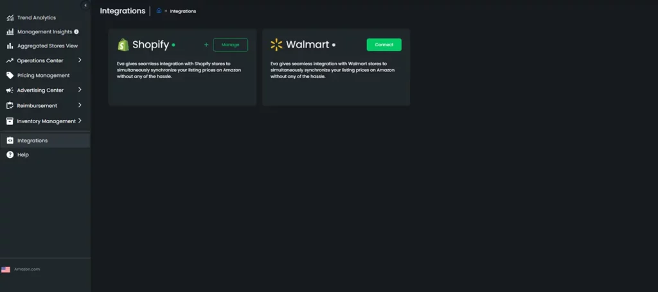The image size is (658, 292).
Task: Click the Walmart spark logo
Action: pos(276,45)
